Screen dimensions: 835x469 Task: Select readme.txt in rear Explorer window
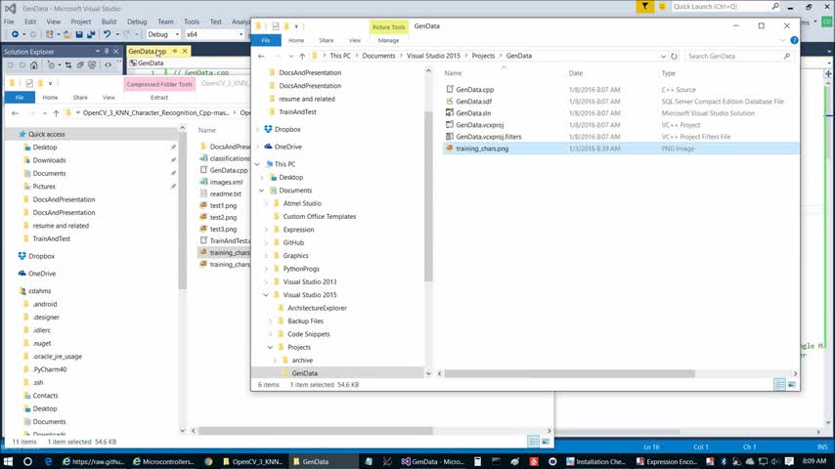225,193
